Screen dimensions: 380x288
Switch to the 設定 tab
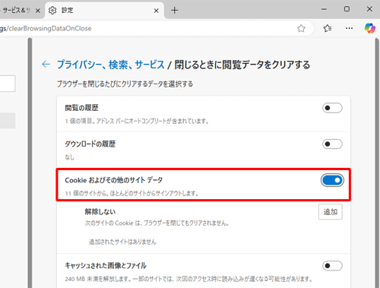pyautogui.click(x=104, y=11)
